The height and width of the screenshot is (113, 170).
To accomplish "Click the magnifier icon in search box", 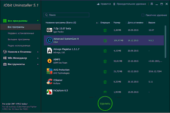I will tap(46, 15).
